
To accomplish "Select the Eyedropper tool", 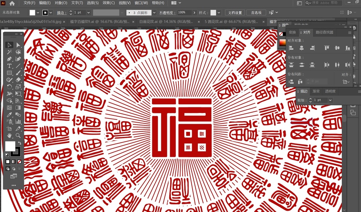I will pyautogui.click(x=9, y=115).
